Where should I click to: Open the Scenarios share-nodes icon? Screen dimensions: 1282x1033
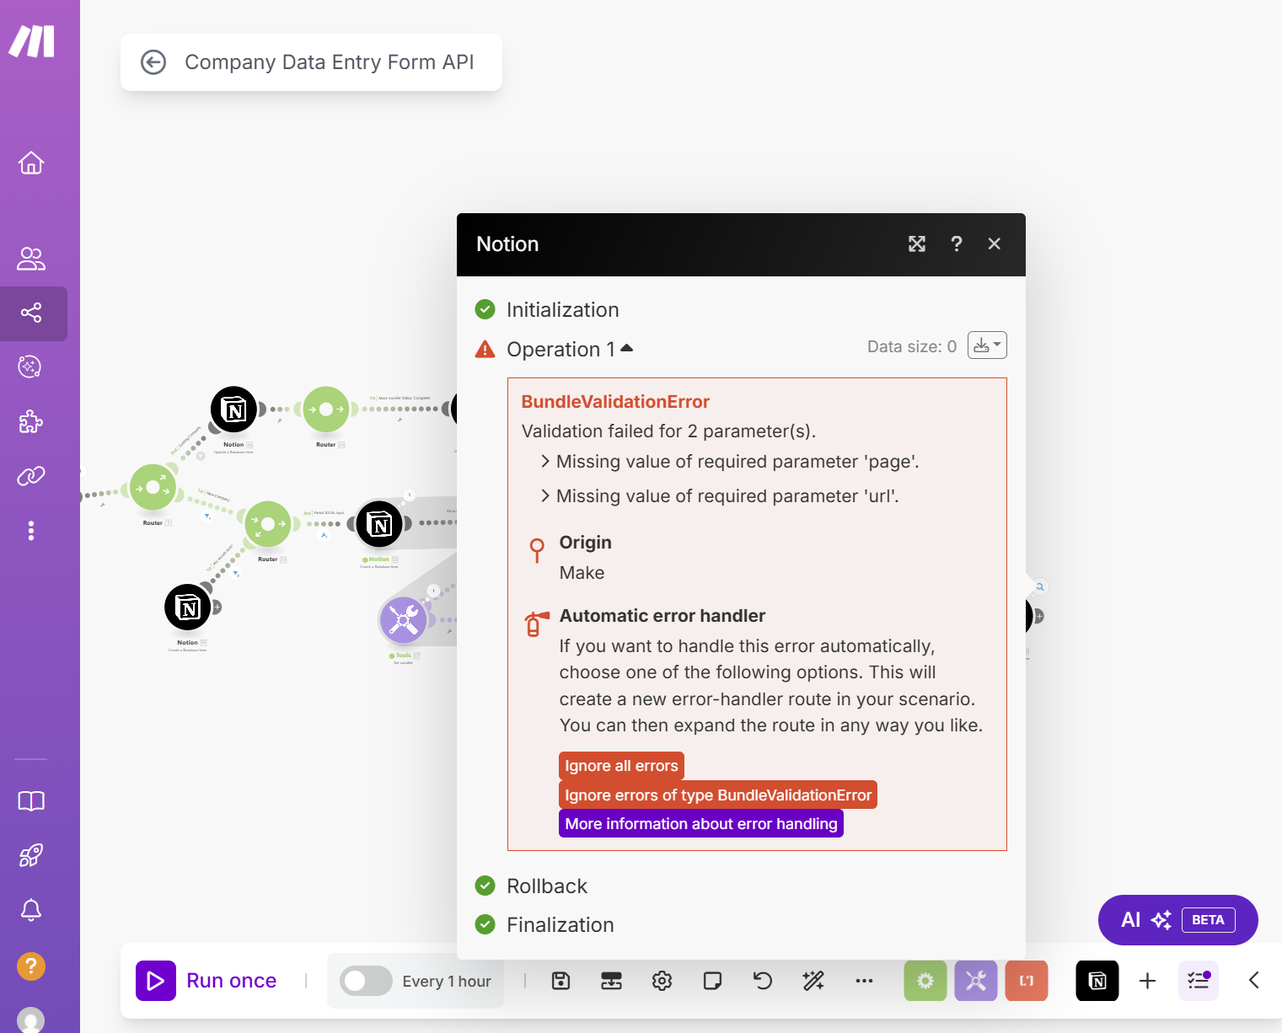click(31, 313)
